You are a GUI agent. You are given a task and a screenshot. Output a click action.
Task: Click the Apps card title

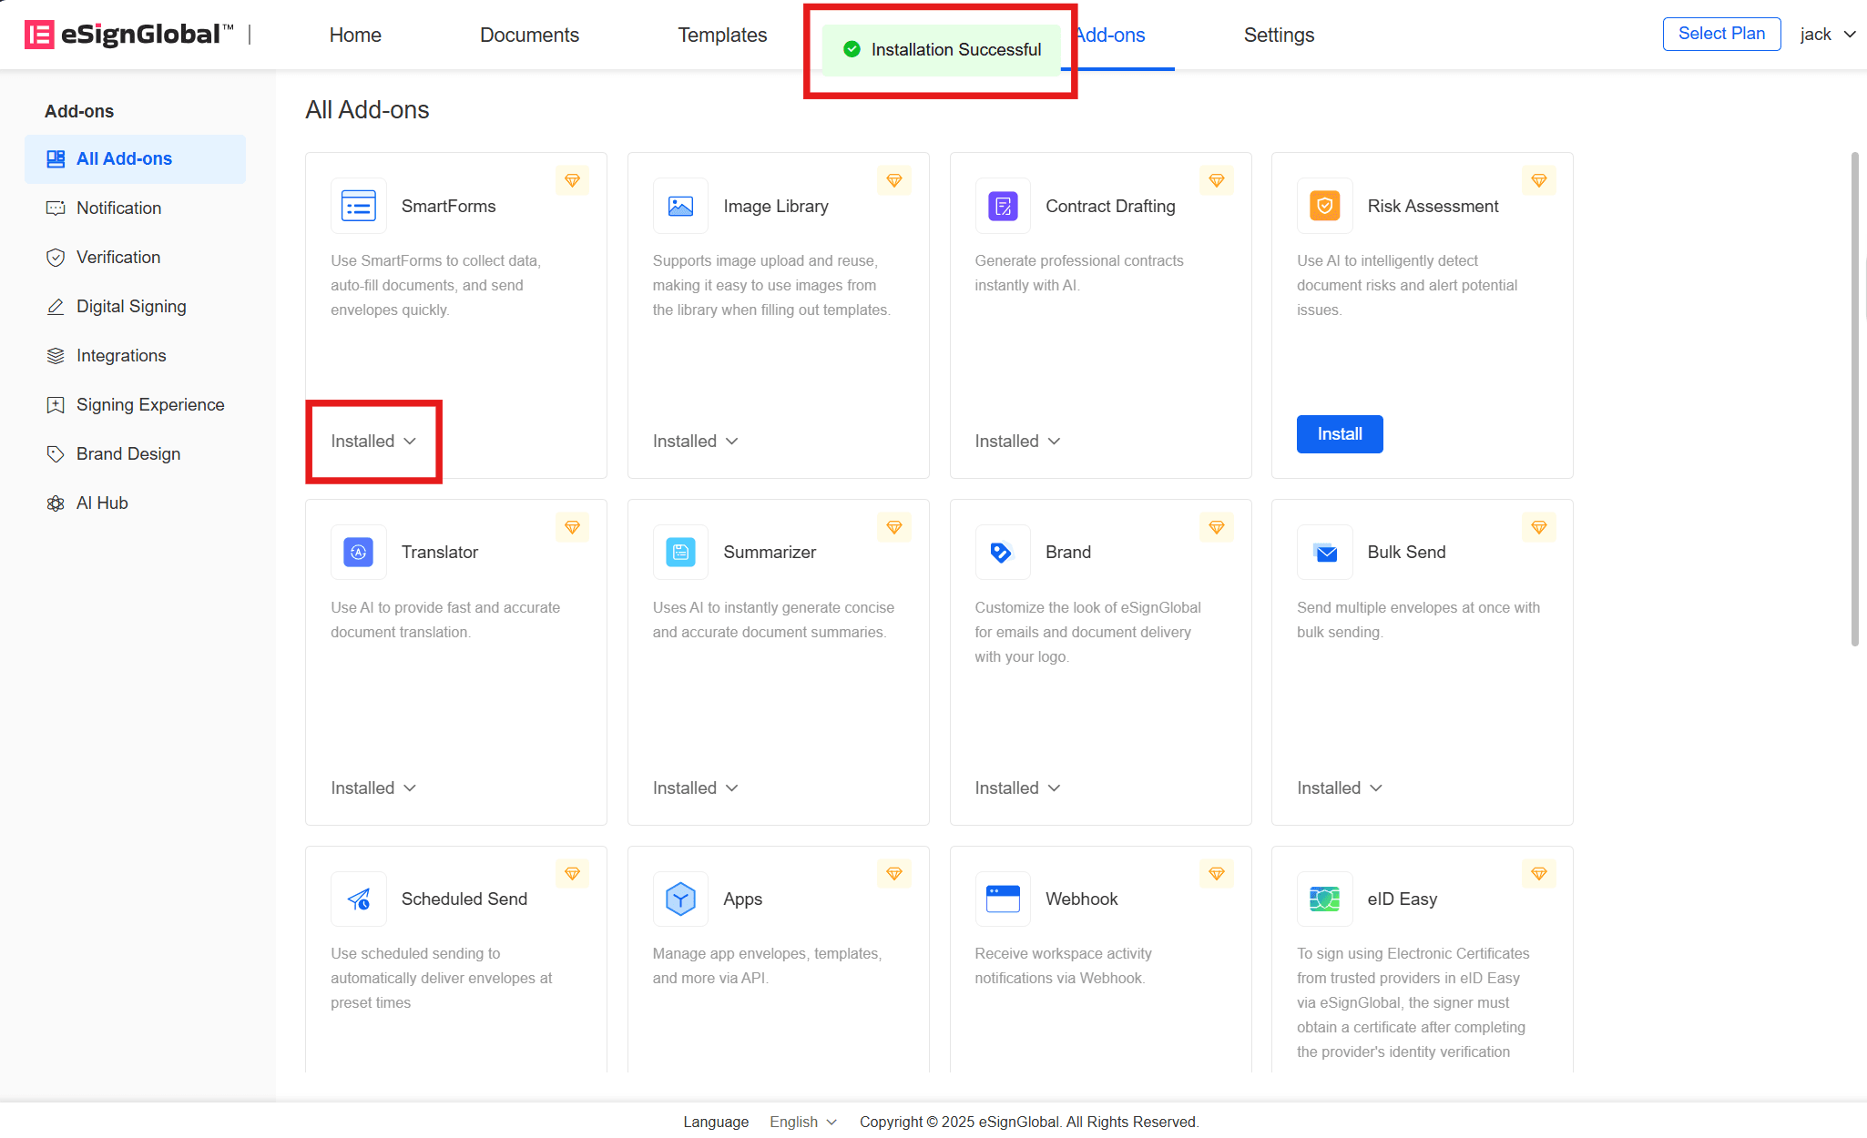tap(742, 899)
